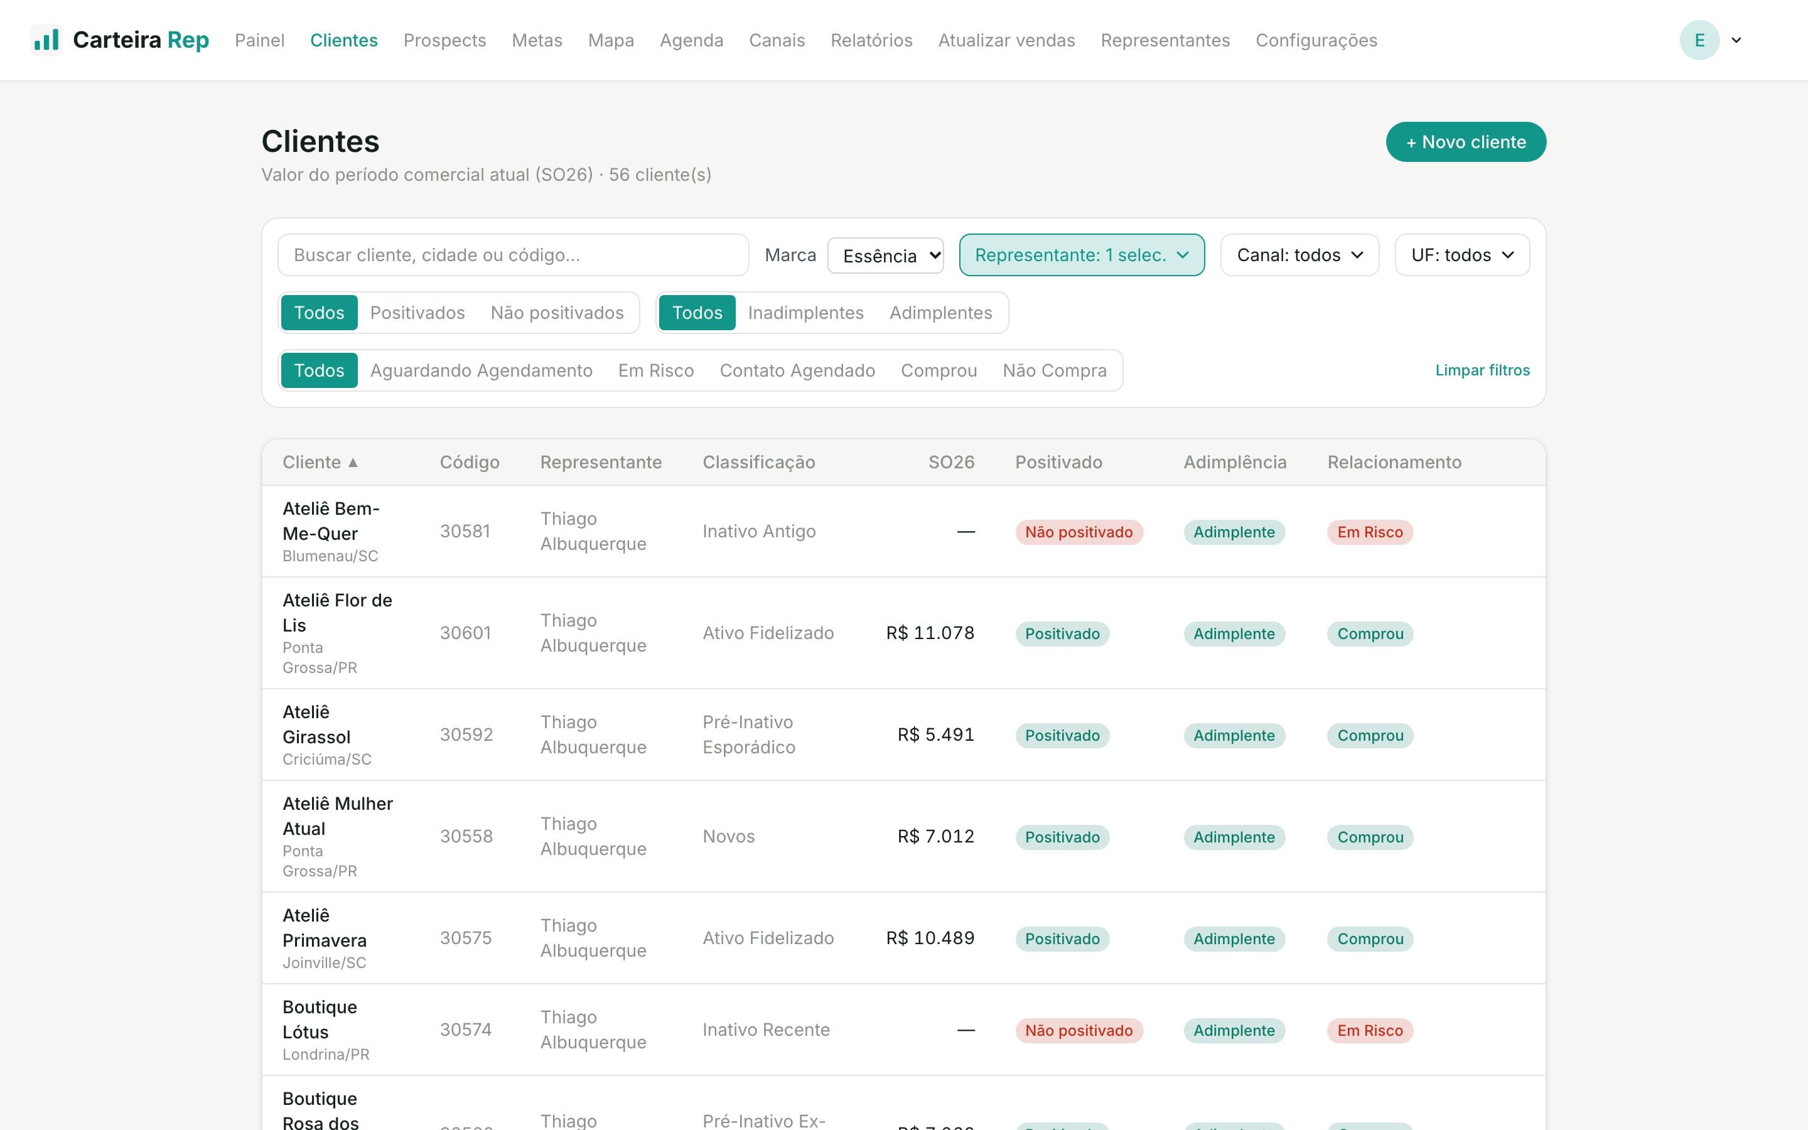
Task: Sort by Cliente column arrow
Action: (353, 463)
